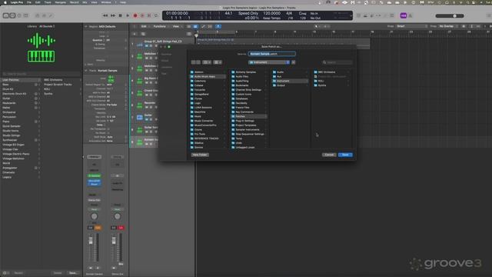Open the Functions menu in Tracks area
This screenshot has height=277, width=492.
click(161, 26)
